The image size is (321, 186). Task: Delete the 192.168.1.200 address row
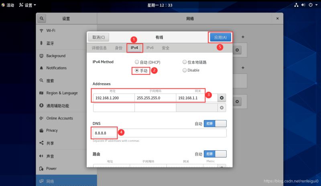tap(222, 98)
